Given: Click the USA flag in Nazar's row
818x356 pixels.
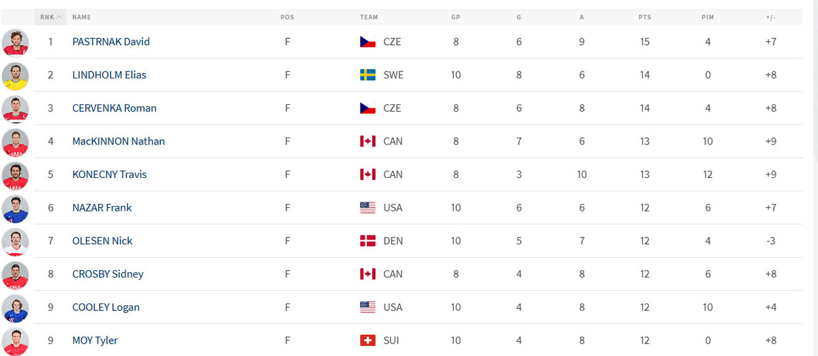Looking at the screenshot, I should 367,207.
